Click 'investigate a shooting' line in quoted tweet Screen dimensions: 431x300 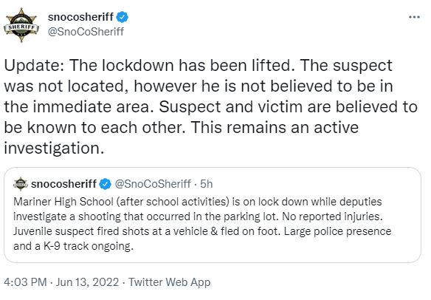[x=198, y=217]
